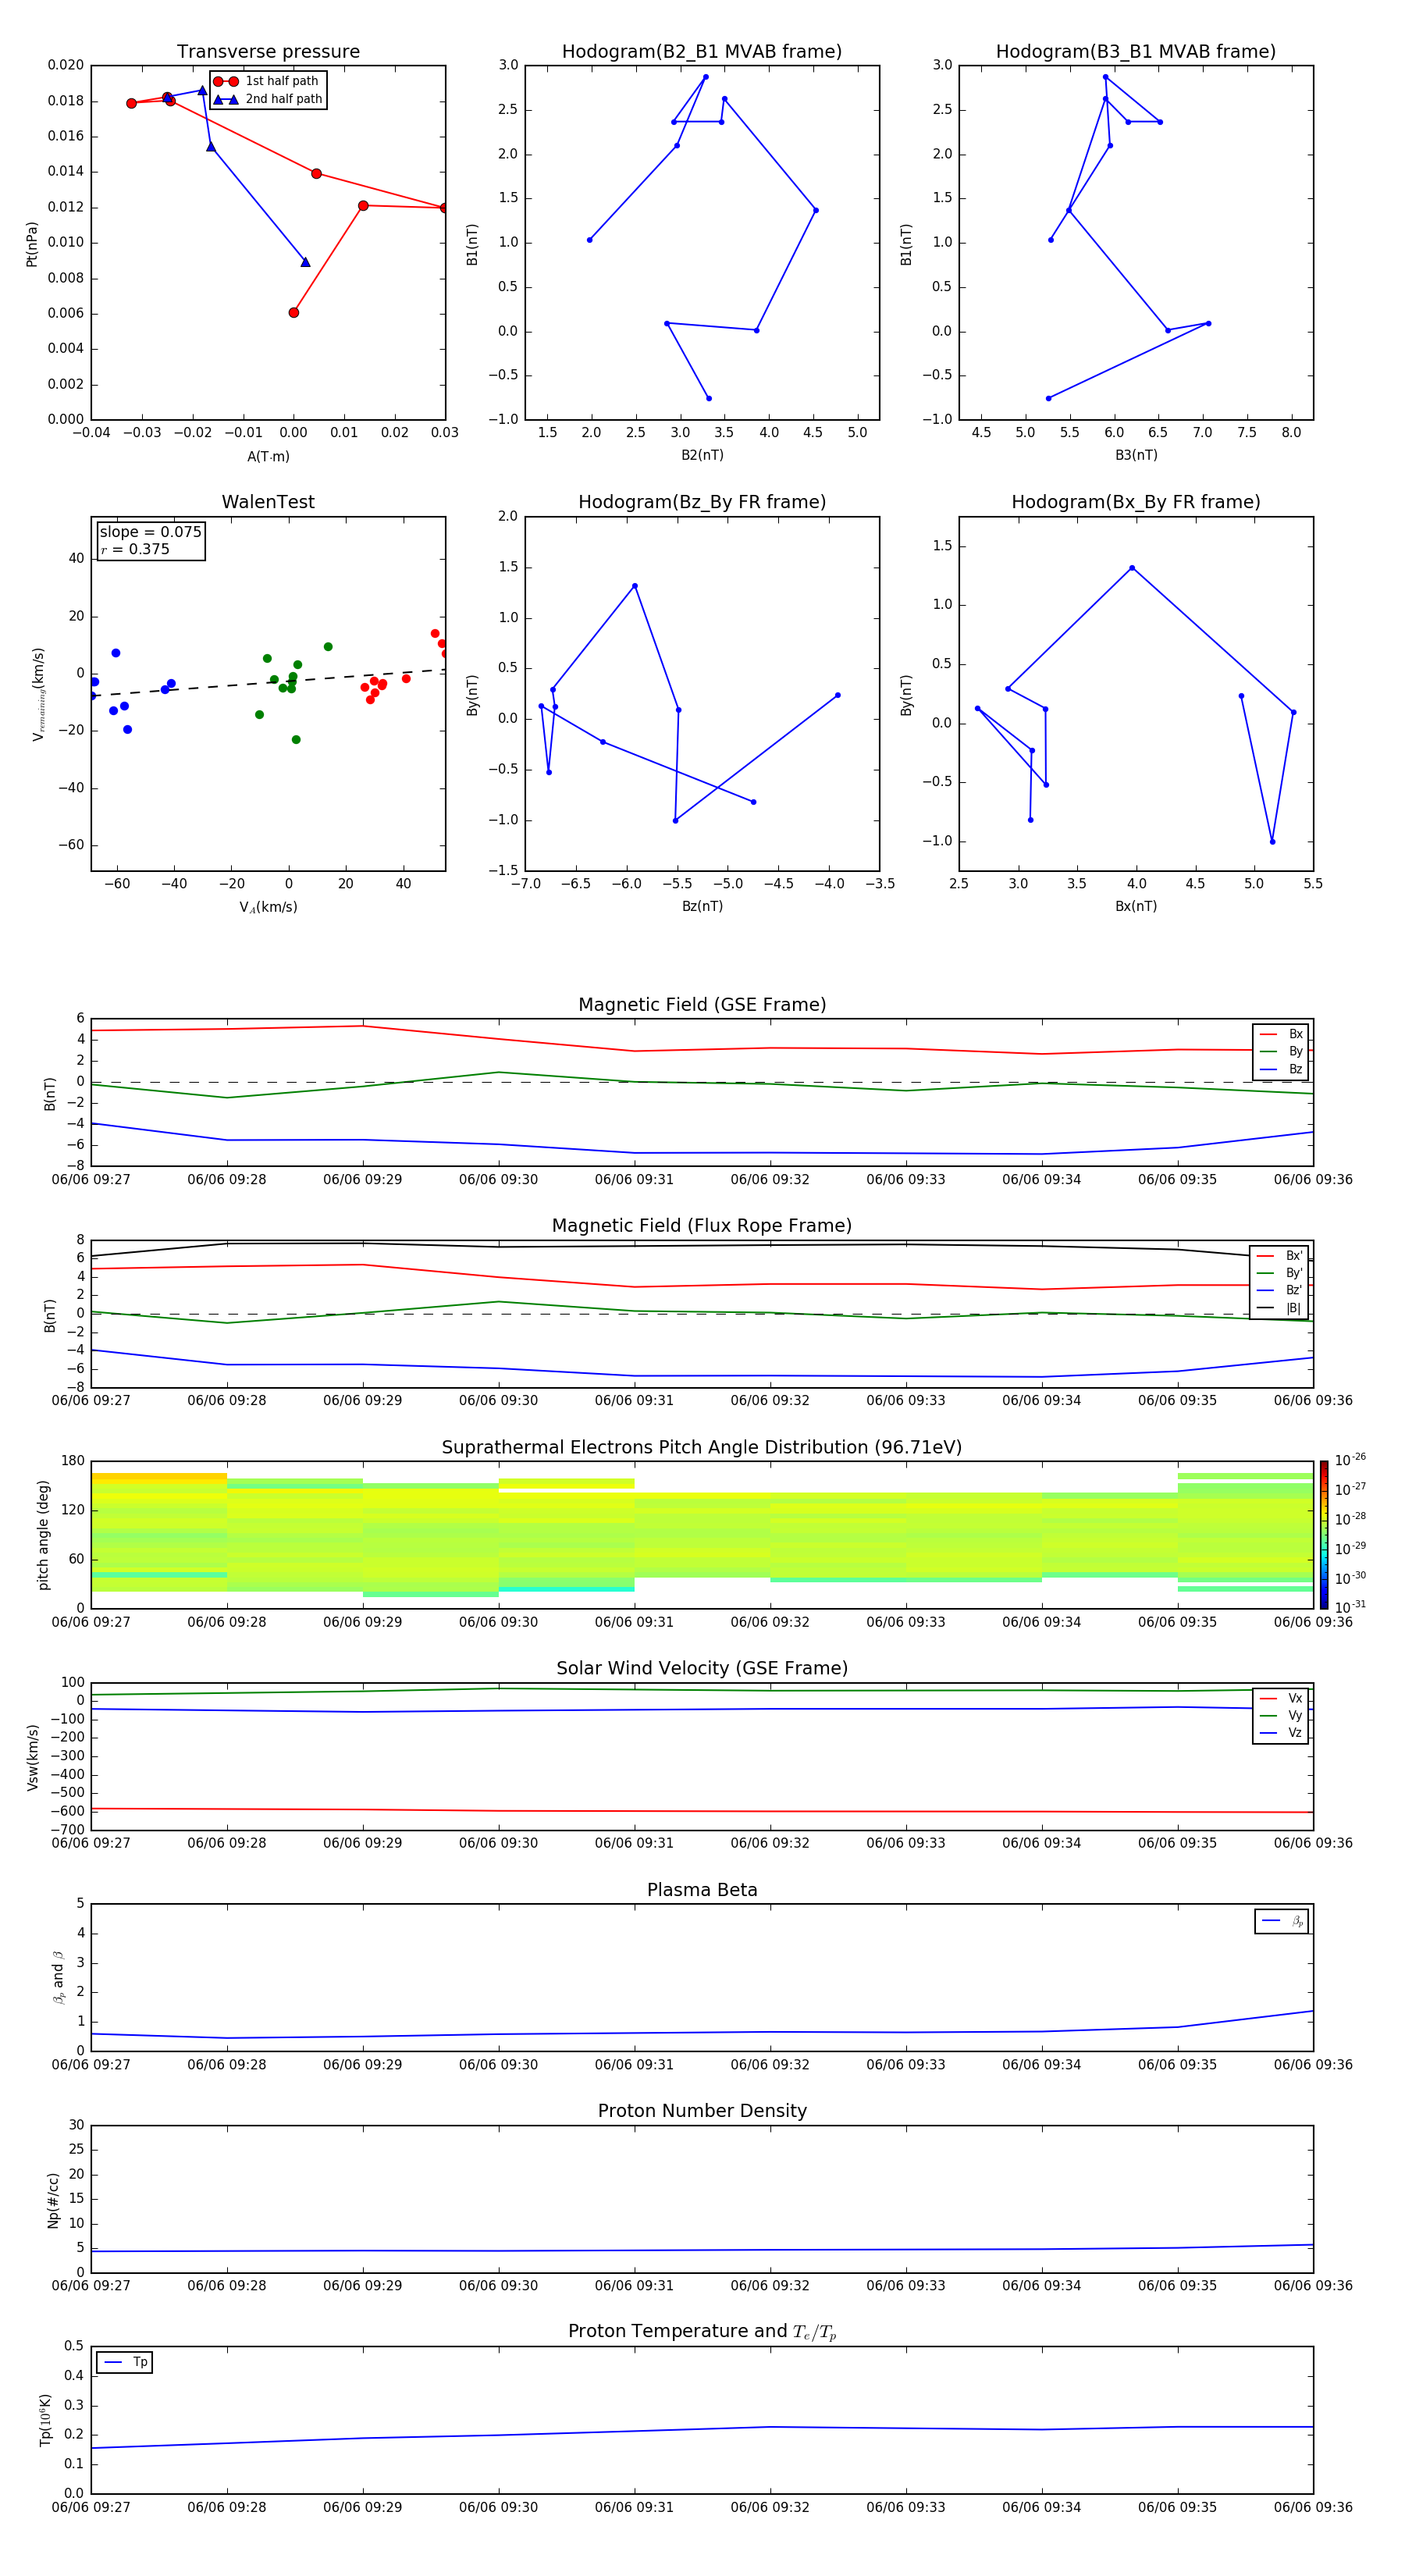Click the 06/06 09:34 tick under Proton Number Density
This screenshot has height=2576, width=1405.
pos(1042,2286)
